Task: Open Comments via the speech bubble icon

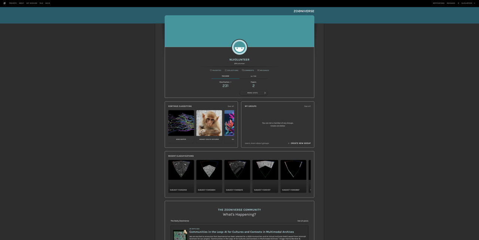Action: pos(248,70)
